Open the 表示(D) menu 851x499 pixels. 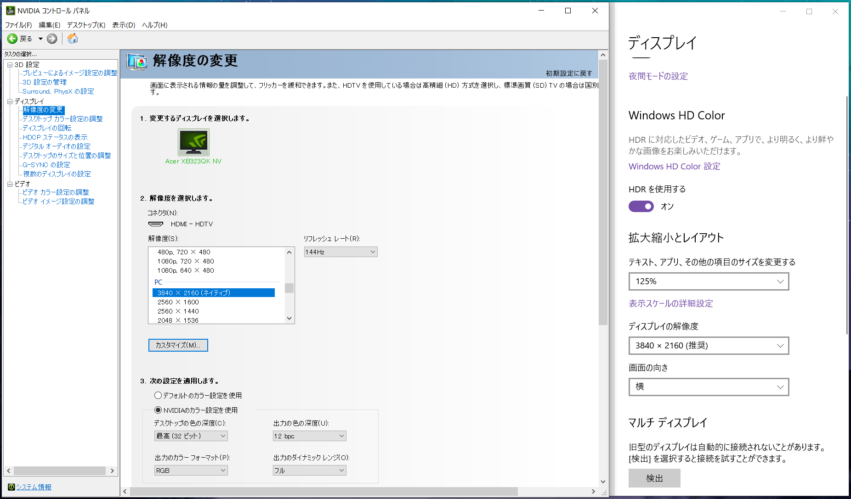pos(124,25)
